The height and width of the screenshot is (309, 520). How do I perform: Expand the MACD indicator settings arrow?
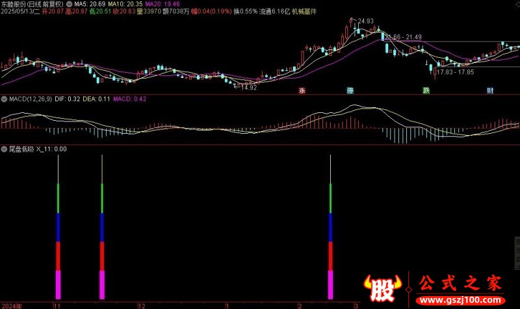point(4,99)
